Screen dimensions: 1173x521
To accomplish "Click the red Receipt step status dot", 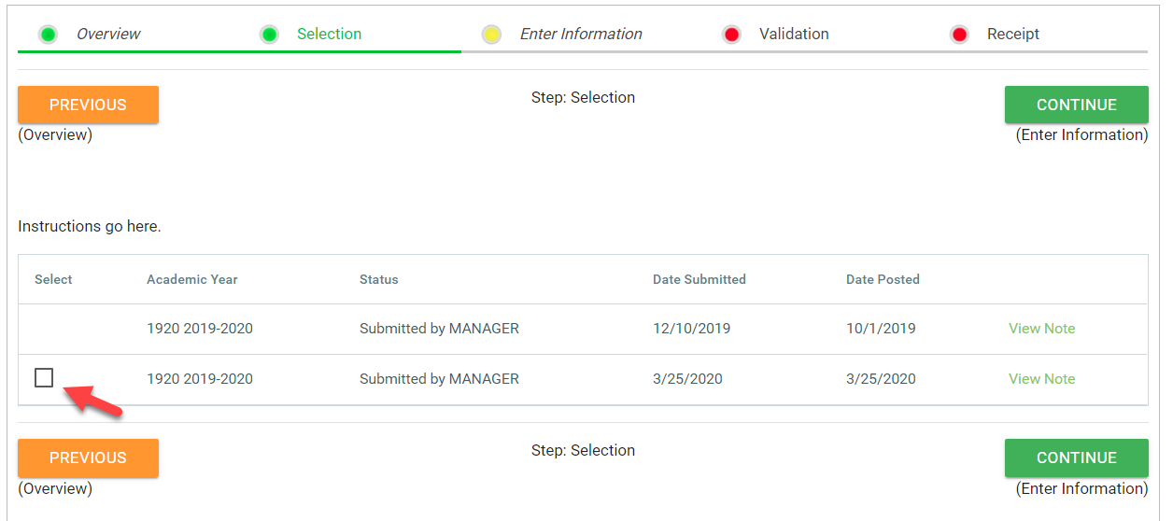I will click(x=959, y=35).
